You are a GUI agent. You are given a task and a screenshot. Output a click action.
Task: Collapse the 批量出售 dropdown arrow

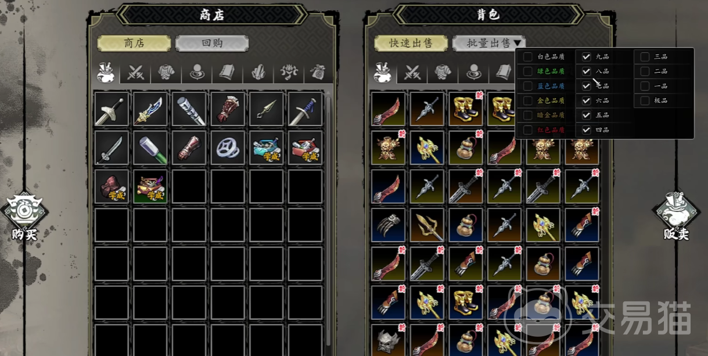pos(517,43)
